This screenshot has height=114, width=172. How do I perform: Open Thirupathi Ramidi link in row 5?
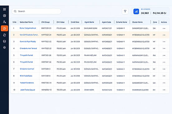pyautogui.click(x=26, y=55)
